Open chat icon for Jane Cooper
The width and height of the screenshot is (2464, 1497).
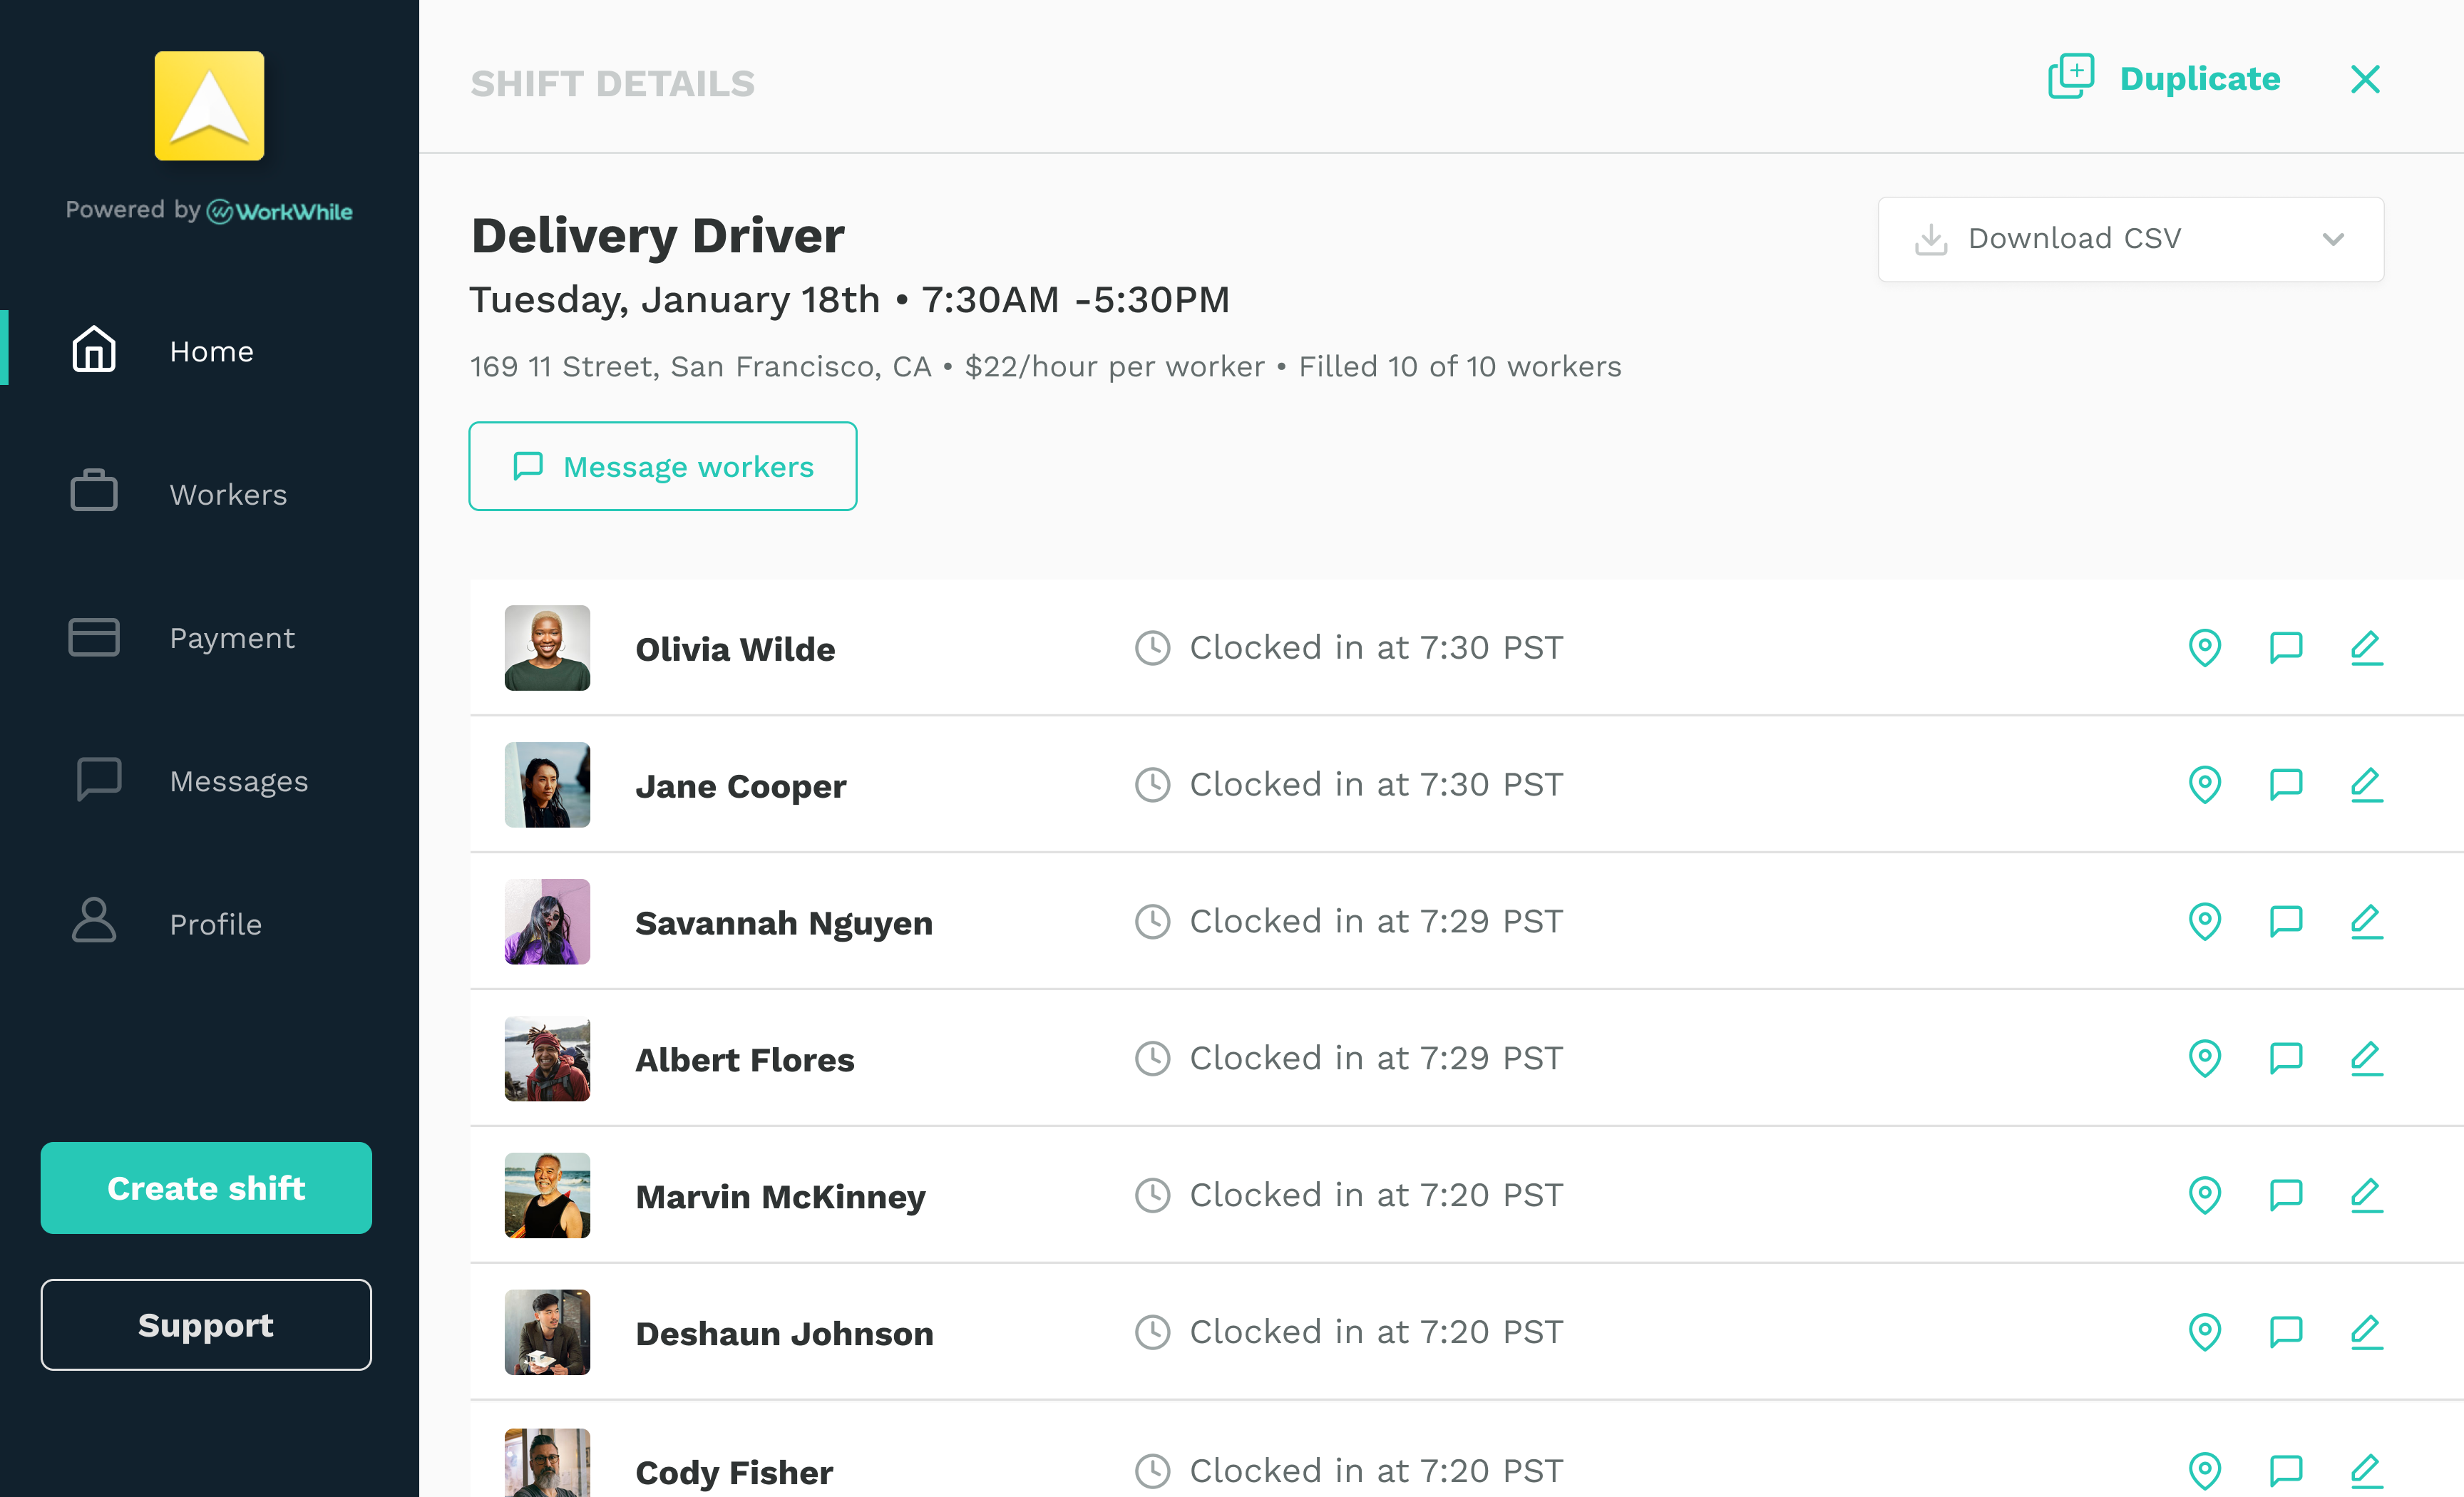click(x=2285, y=785)
